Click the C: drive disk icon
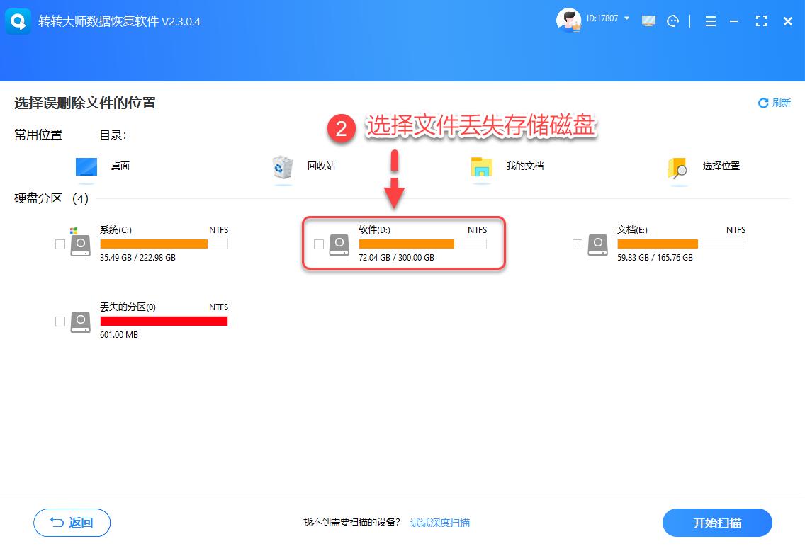 81,245
